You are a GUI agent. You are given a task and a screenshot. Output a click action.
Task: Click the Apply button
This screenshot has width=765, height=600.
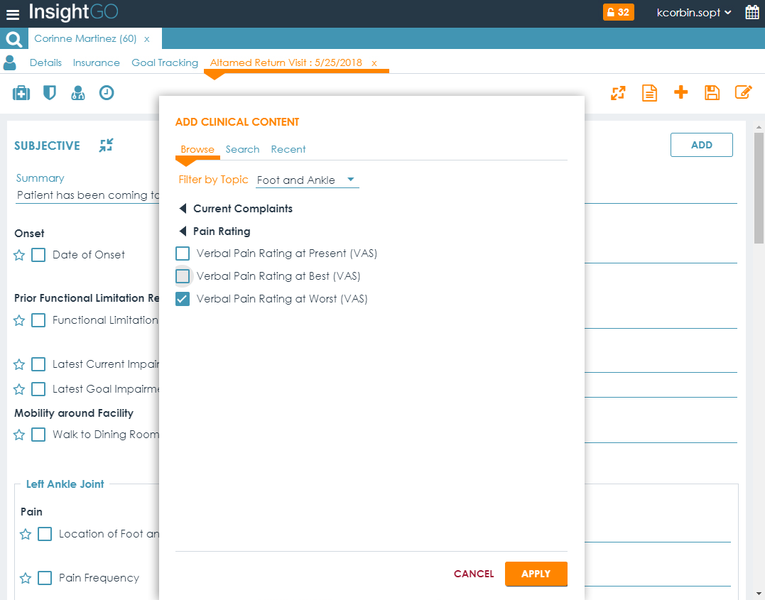tap(536, 574)
